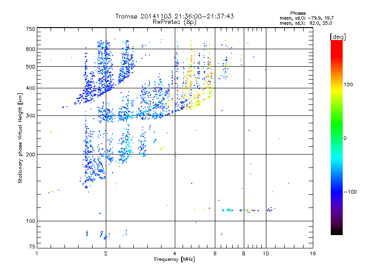This screenshot has height=276, width=368.
Task: Click the '1' x-axis tick label
Action: pos(37,253)
